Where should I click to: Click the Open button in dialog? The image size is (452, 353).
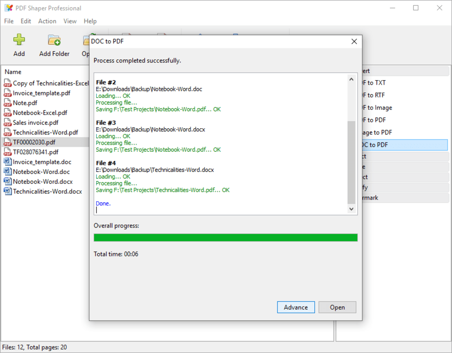(337, 307)
